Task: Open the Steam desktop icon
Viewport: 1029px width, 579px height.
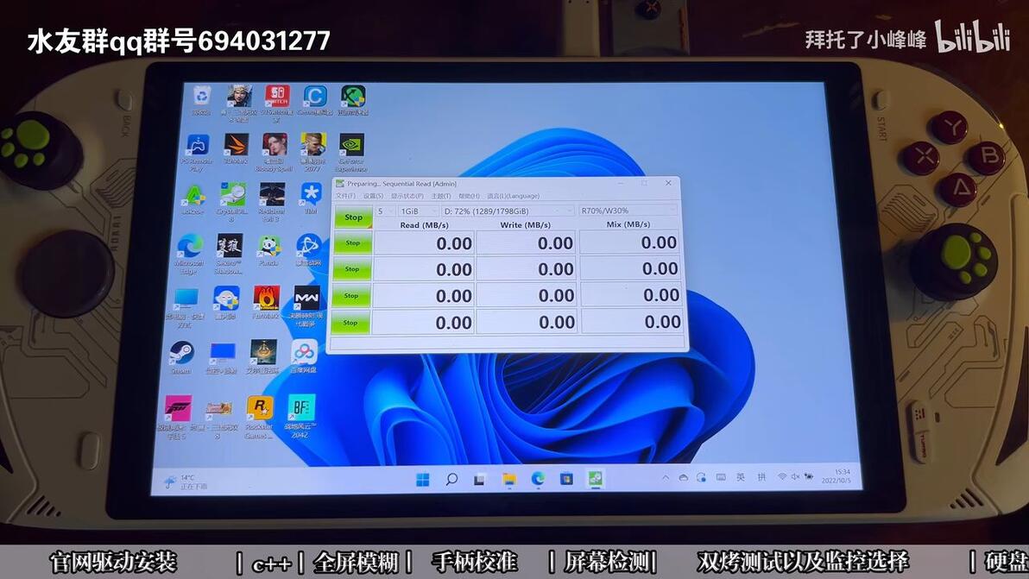Action: click(x=181, y=358)
